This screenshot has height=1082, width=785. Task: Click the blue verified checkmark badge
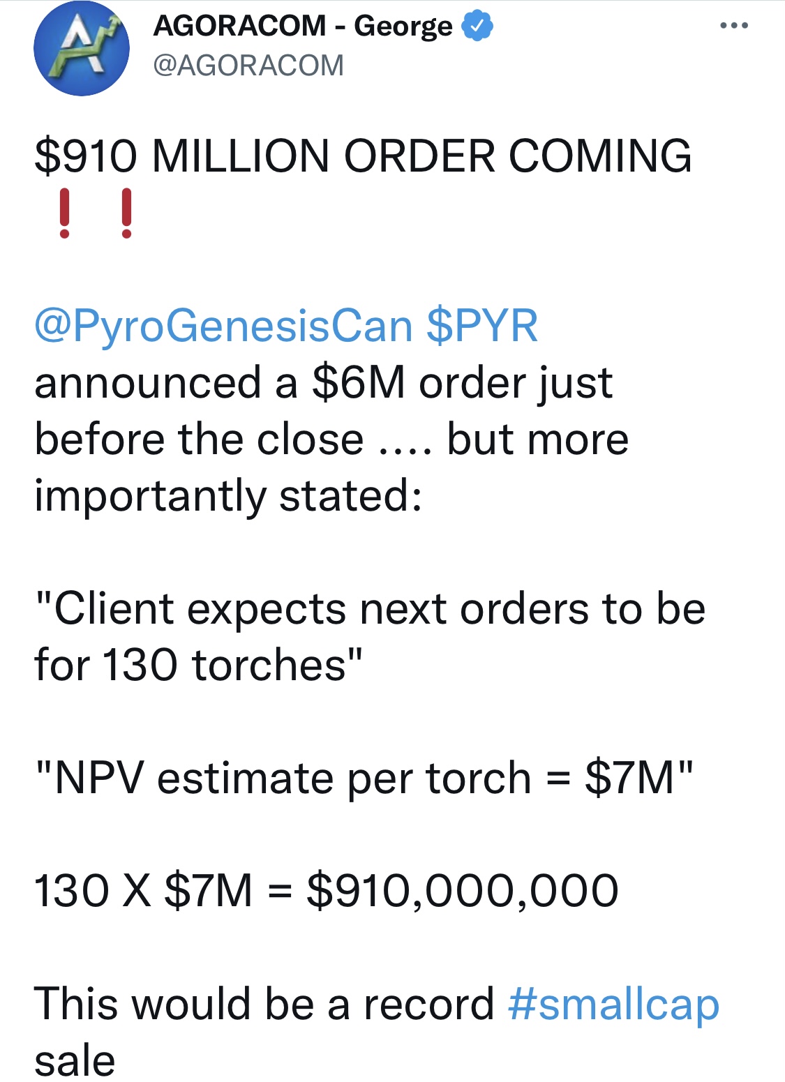tap(477, 27)
